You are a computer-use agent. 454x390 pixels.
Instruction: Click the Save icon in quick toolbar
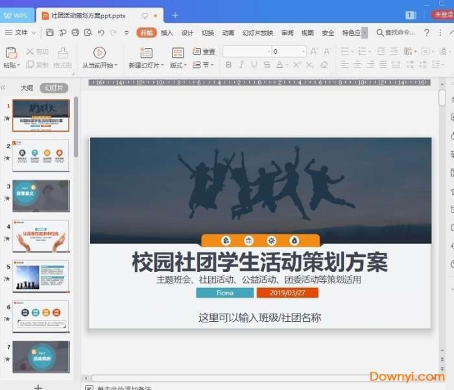(x=50, y=32)
